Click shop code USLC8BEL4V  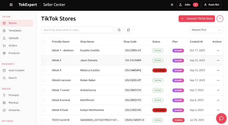[x=133, y=50]
